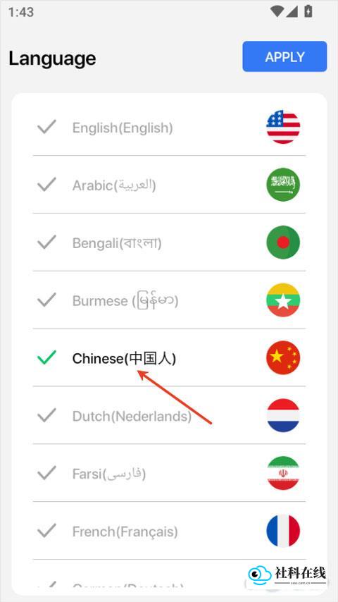Check the Farsi language checkmark
The width and height of the screenshot is (338, 602).
[46, 473]
